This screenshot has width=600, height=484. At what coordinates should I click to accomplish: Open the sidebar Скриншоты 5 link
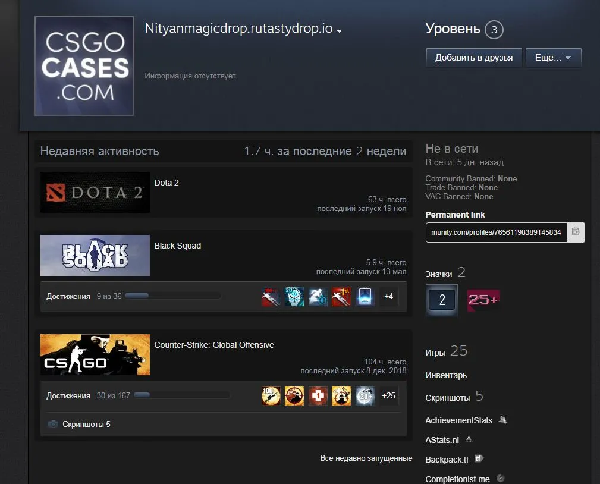click(454, 397)
